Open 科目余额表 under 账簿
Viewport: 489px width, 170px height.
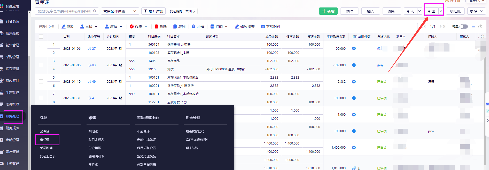pyautogui.click(x=96, y=140)
